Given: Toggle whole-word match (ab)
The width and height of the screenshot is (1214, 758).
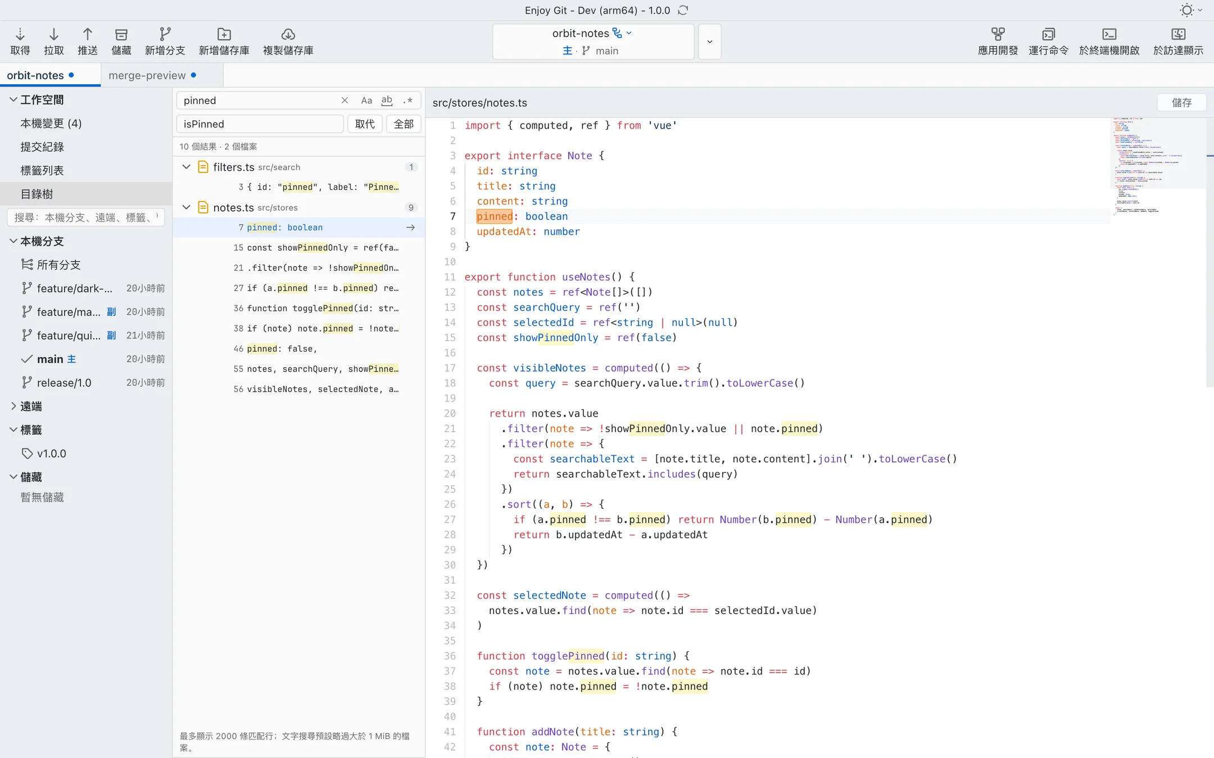Looking at the screenshot, I should click(x=387, y=101).
